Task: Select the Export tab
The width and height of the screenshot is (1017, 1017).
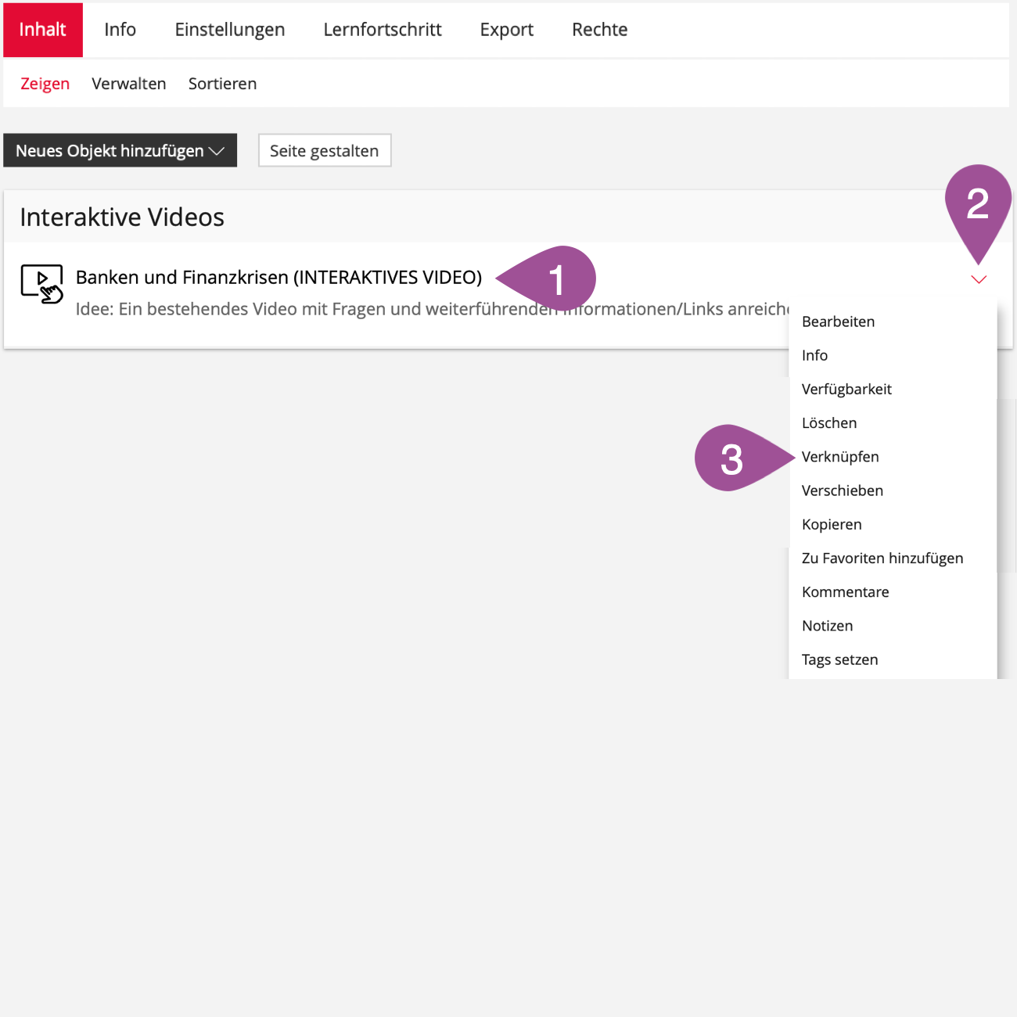Action: point(506,30)
